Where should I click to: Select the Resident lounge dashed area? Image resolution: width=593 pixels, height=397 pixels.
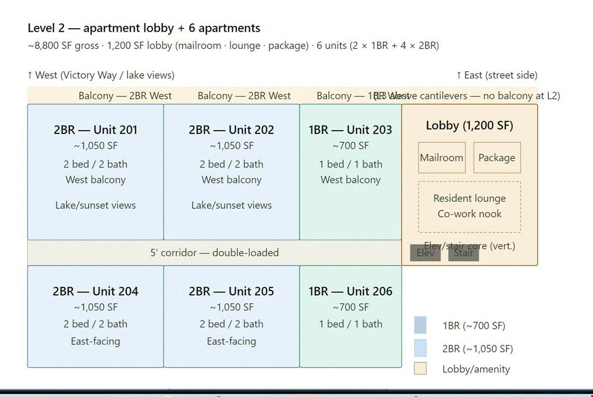click(x=469, y=207)
